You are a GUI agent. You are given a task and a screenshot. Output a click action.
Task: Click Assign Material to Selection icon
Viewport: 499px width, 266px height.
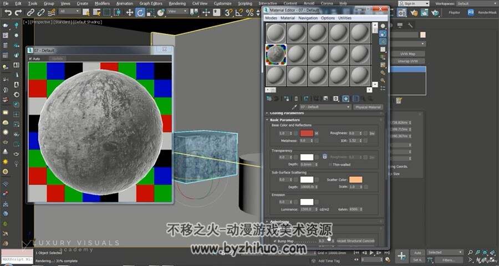287,99
